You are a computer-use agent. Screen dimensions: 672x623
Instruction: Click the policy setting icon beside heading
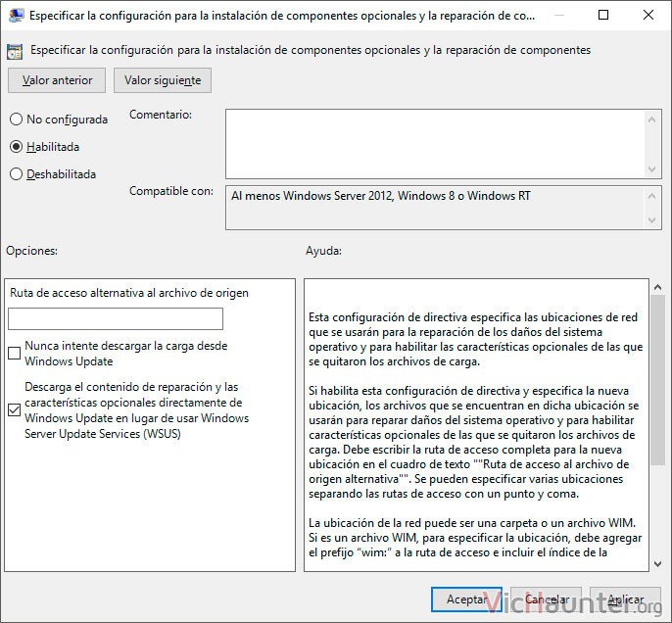(15, 51)
